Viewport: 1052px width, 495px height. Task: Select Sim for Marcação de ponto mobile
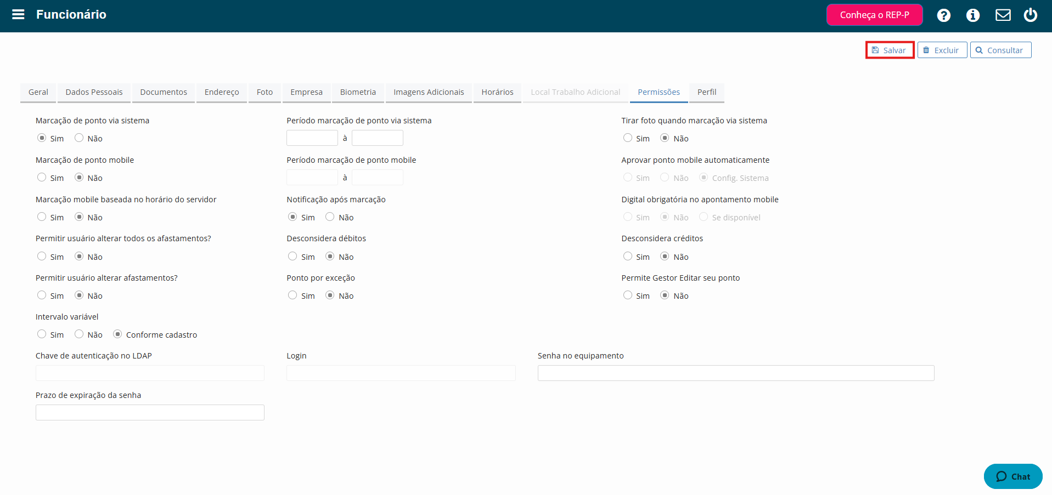[42, 178]
